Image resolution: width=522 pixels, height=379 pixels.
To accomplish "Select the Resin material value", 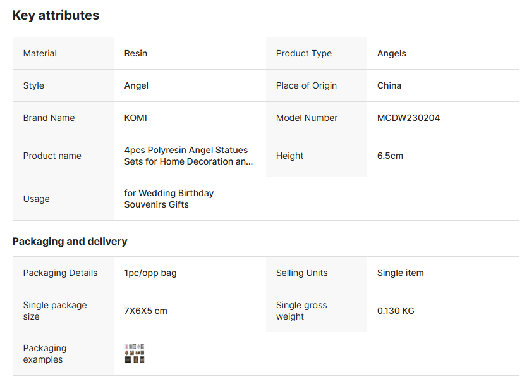I will tap(136, 53).
